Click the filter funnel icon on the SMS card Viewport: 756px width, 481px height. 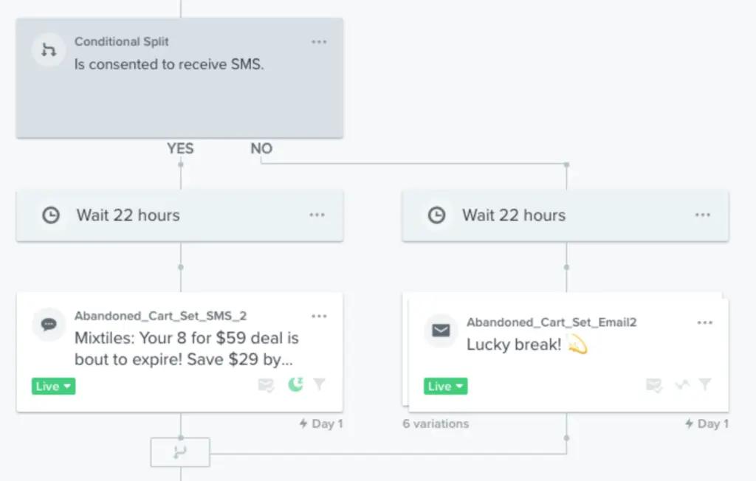[x=319, y=385]
